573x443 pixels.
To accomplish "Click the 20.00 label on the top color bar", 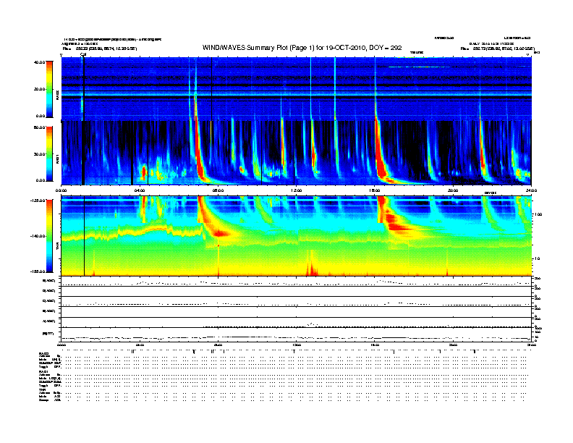I will click(40, 89).
